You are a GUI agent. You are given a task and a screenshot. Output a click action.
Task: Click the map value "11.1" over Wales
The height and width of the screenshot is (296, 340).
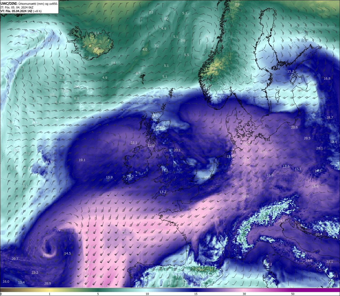pos(165,170)
